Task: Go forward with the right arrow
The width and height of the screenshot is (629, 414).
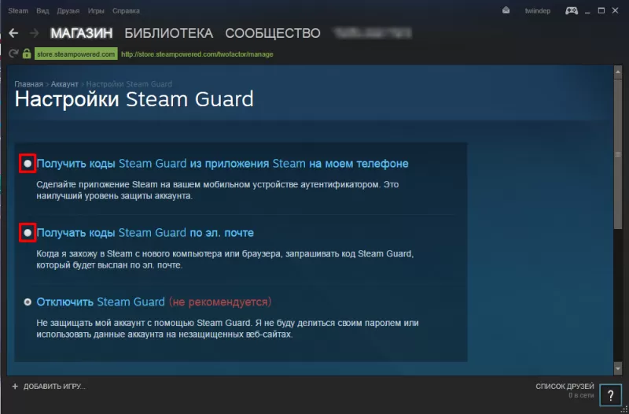Action: 35,33
